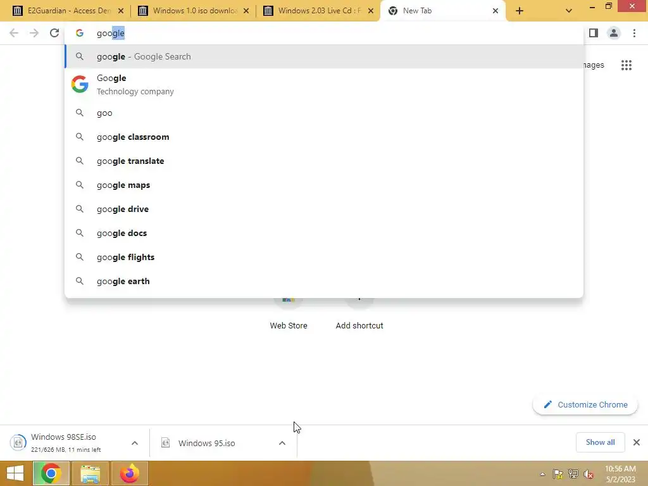Choose 'google drive' suggestion
Image resolution: width=648 pixels, height=486 pixels.
tap(324, 209)
